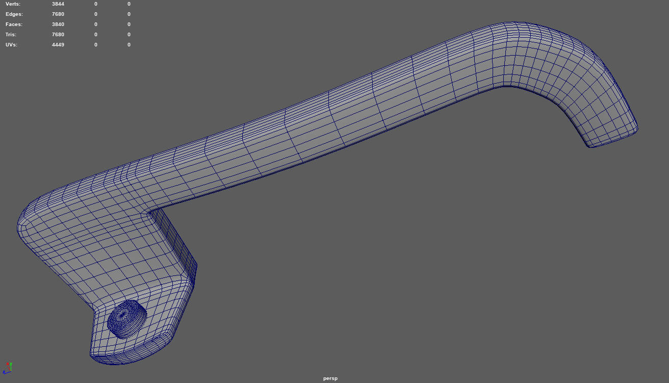Click the XYZ axis orientation gizmo
This screenshot has height=383, width=669.
click(x=7, y=368)
